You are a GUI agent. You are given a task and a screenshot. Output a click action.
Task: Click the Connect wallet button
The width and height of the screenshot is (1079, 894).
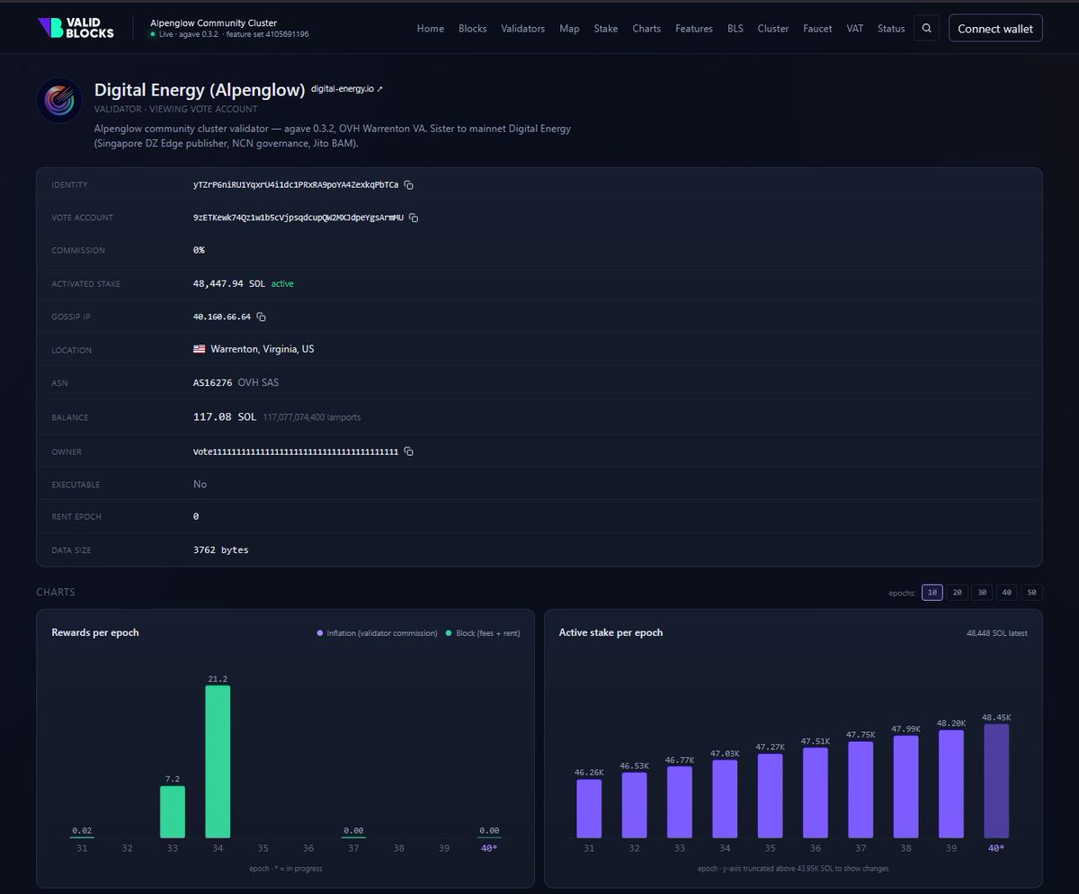[995, 29]
